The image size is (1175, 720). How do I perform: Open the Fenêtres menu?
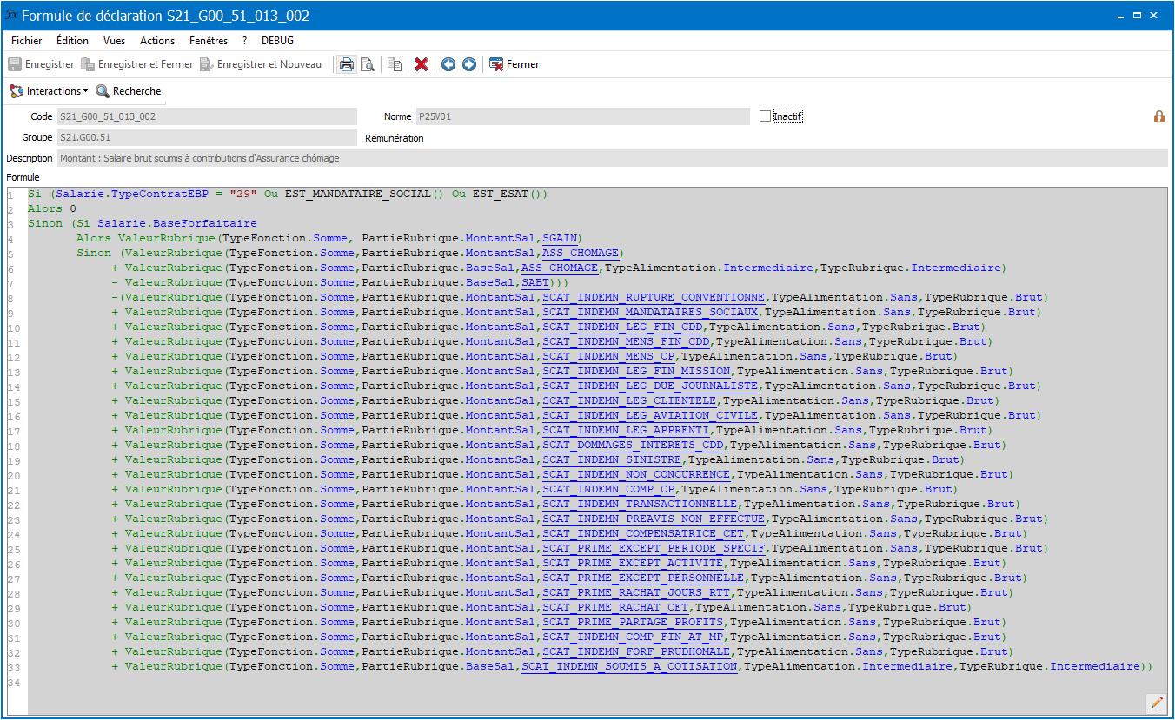coord(209,41)
